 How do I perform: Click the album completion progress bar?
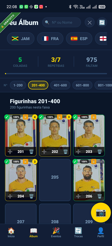(56, 74)
